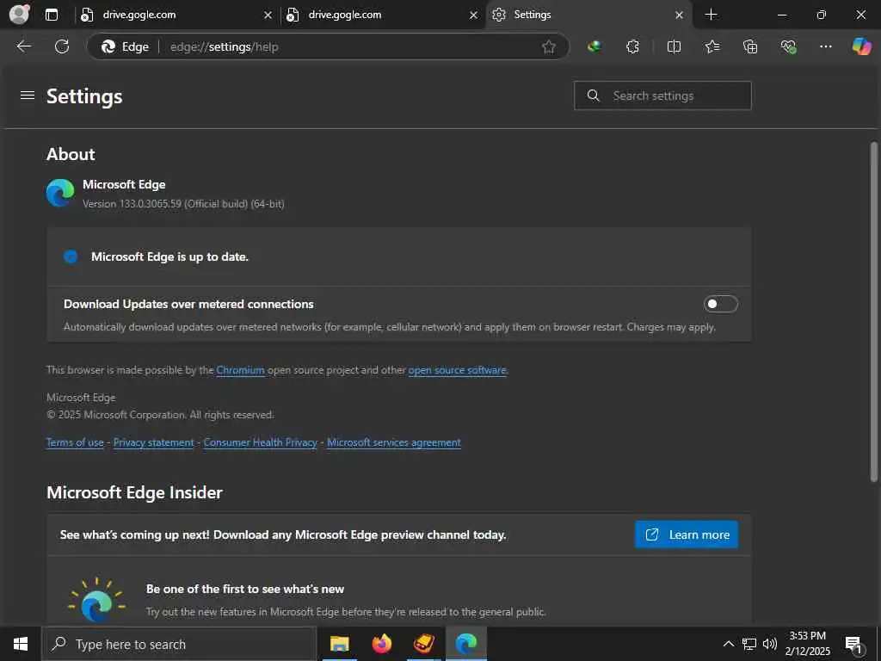Click 'Microsoft Edge is up to date.' text

pos(169,256)
